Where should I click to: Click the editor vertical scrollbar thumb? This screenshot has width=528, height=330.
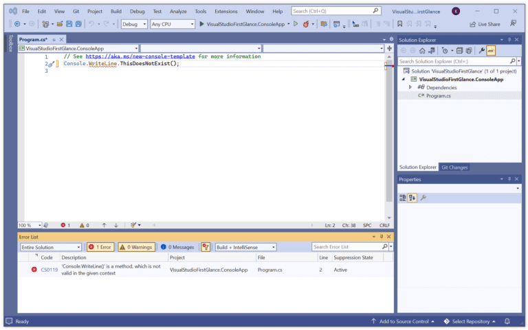point(389,131)
